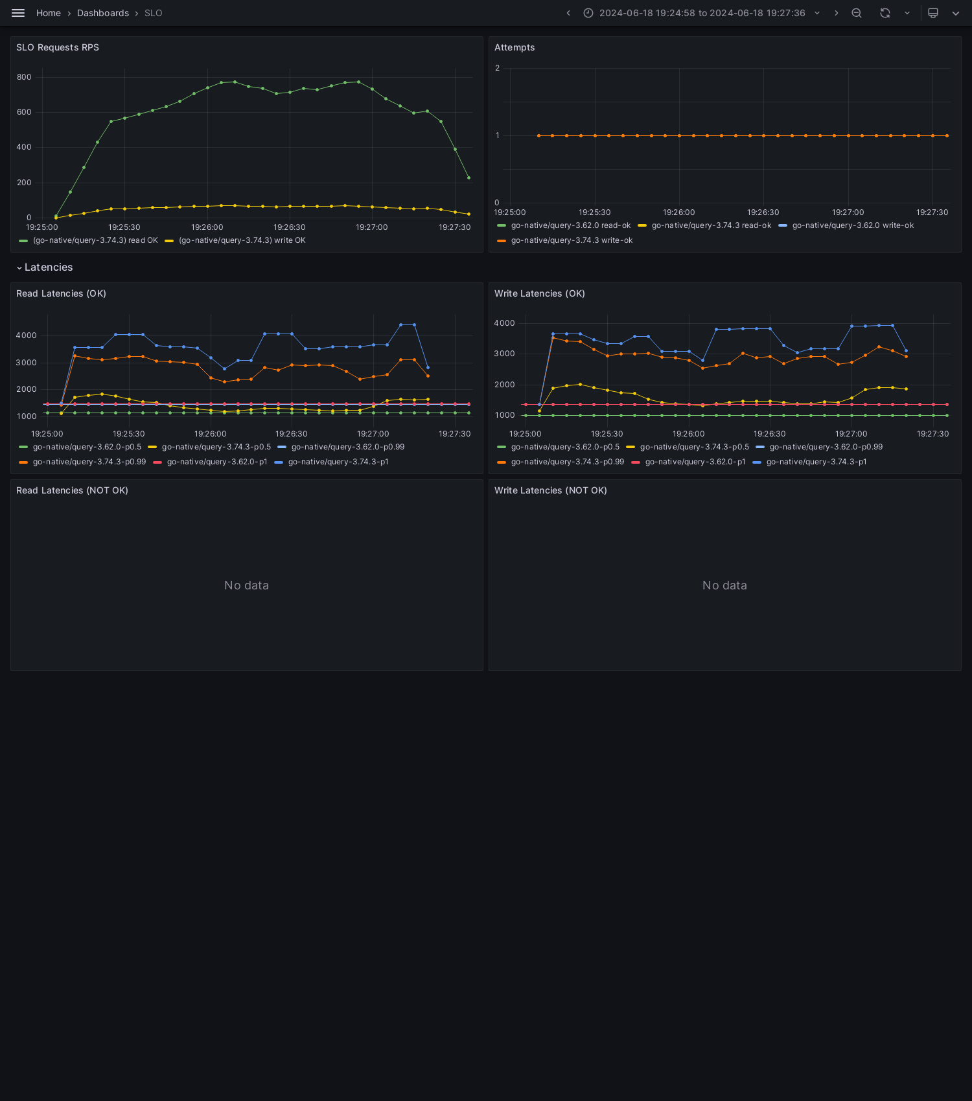Open the time range picker 2024-06-18 19:24:58

pos(702,13)
